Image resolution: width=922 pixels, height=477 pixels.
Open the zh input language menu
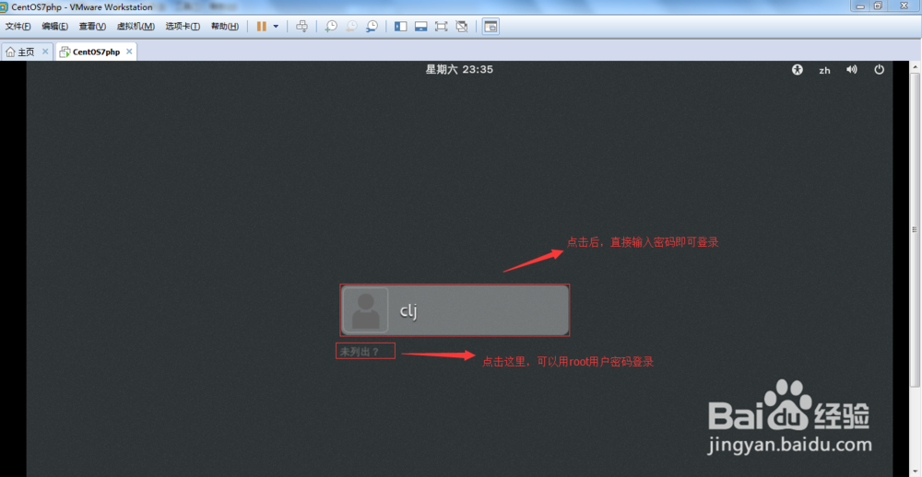[x=825, y=71]
